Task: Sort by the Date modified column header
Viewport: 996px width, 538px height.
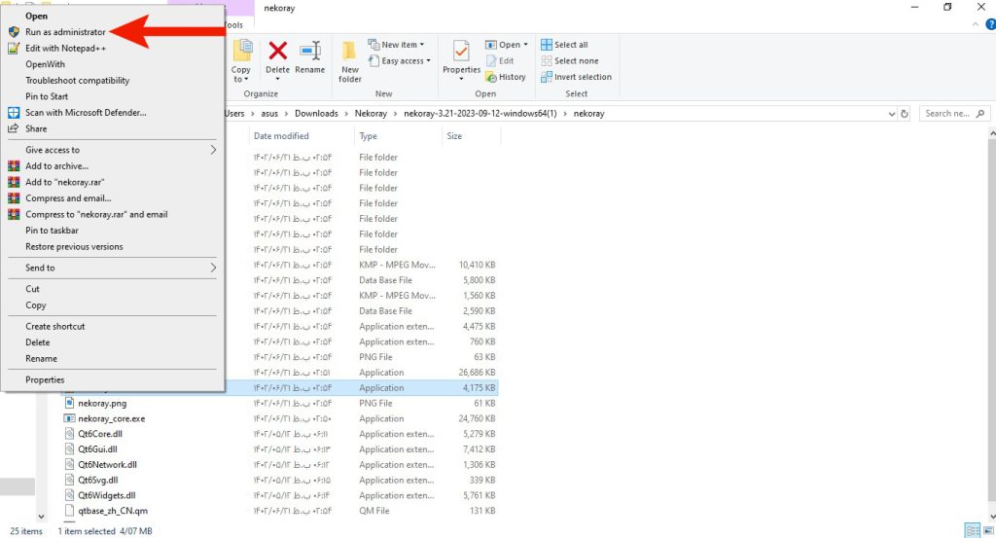Action: click(x=281, y=136)
